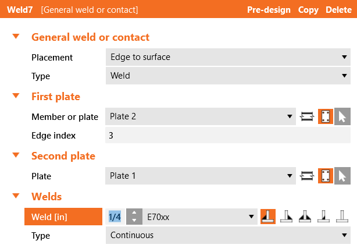The height and width of the screenshot is (248, 357).
Task: Open the E70xx weld material dropdown
Action: 201,217
